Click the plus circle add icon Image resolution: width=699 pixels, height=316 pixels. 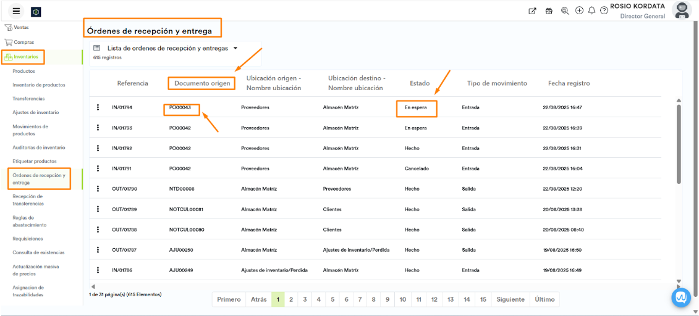pos(579,10)
